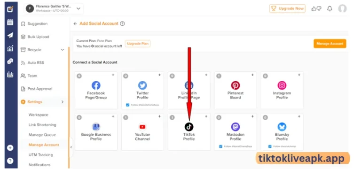361x169 pixels.
Task: Toggle Follow checkbox on Mastodon Profile card
Action: (220, 146)
